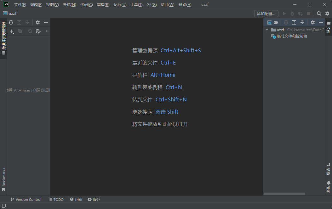Click open folder icon in files panel
Viewport: 332px width, 209px height.
(x=276, y=22)
